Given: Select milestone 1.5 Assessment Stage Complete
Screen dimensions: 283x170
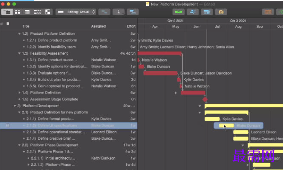Looking at the screenshot, I should (54, 99).
